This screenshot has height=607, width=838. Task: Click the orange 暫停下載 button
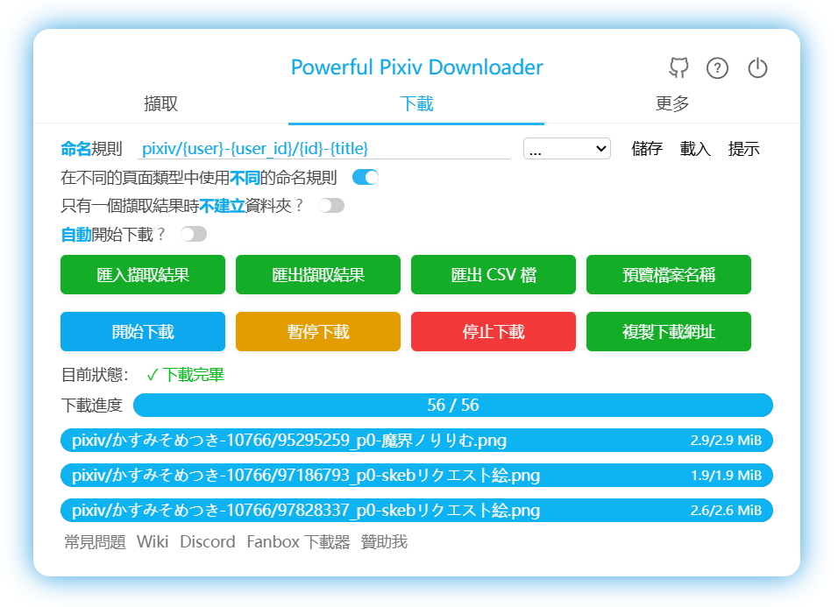[x=318, y=331]
